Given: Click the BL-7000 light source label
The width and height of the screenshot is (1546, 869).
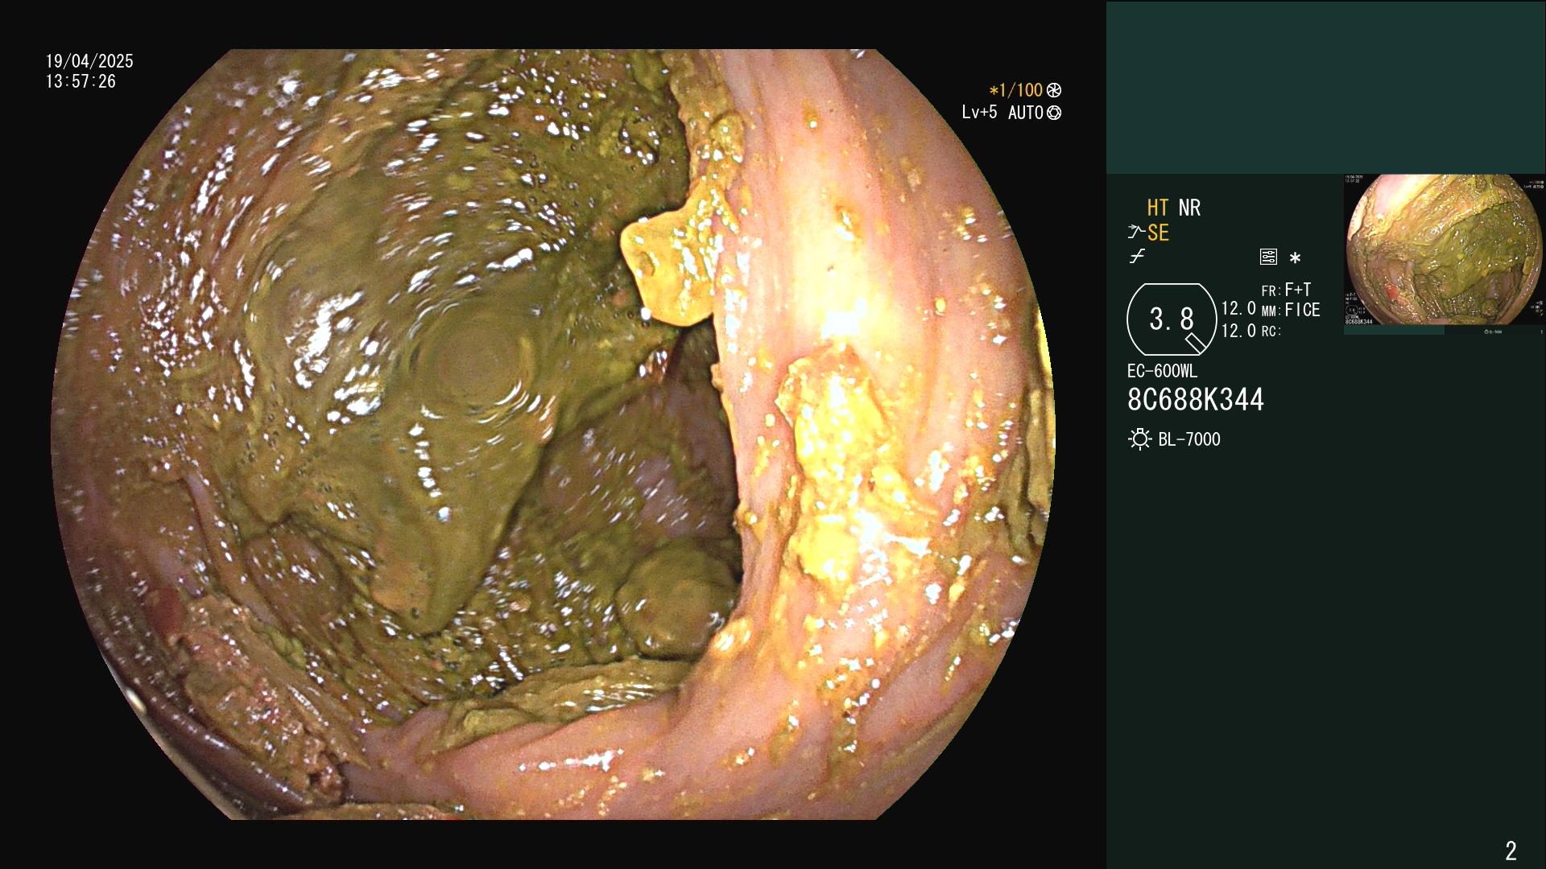Looking at the screenshot, I should [x=1189, y=439].
